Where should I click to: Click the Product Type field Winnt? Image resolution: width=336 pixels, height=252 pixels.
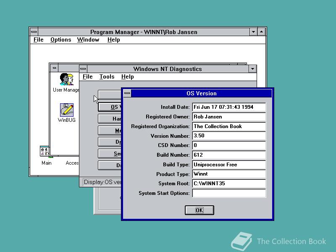click(x=229, y=174)
